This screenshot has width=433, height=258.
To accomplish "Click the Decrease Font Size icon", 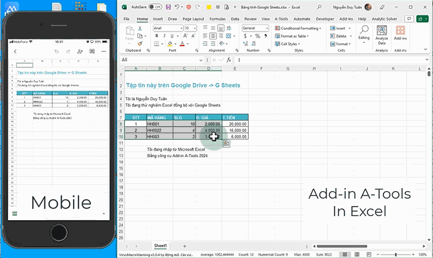I will coord(193,36).
